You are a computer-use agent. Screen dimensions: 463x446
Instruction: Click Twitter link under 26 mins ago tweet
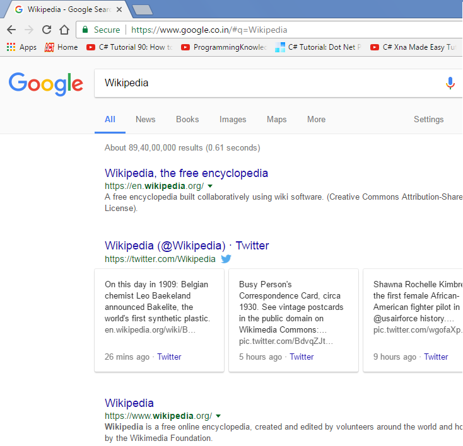pos(169,357)
